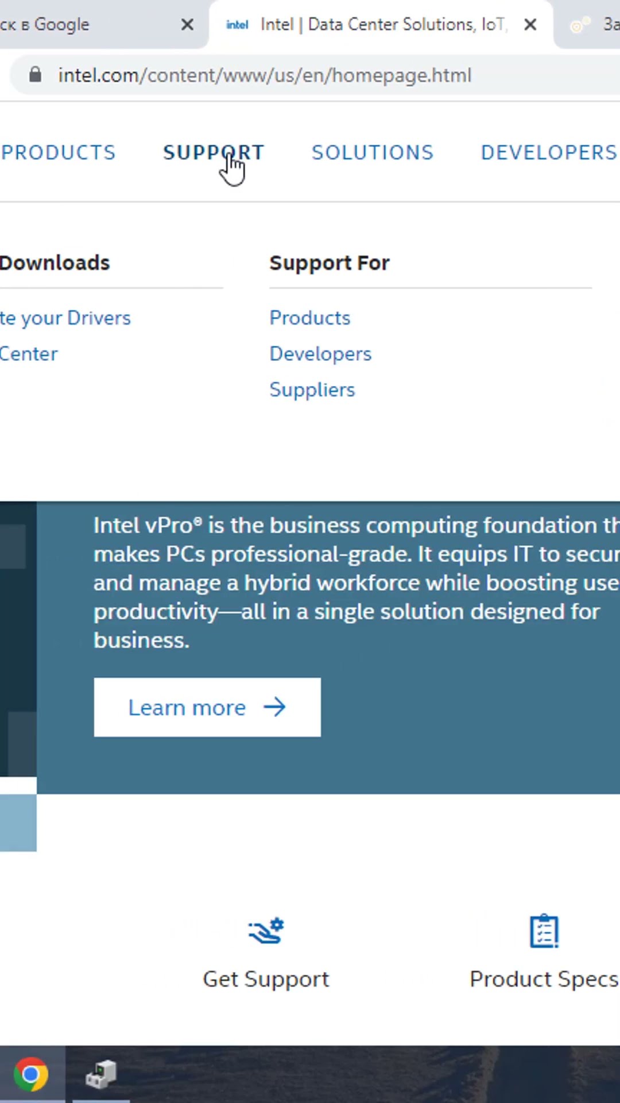Open Chrome from the taskbar

coord(31,1074)
